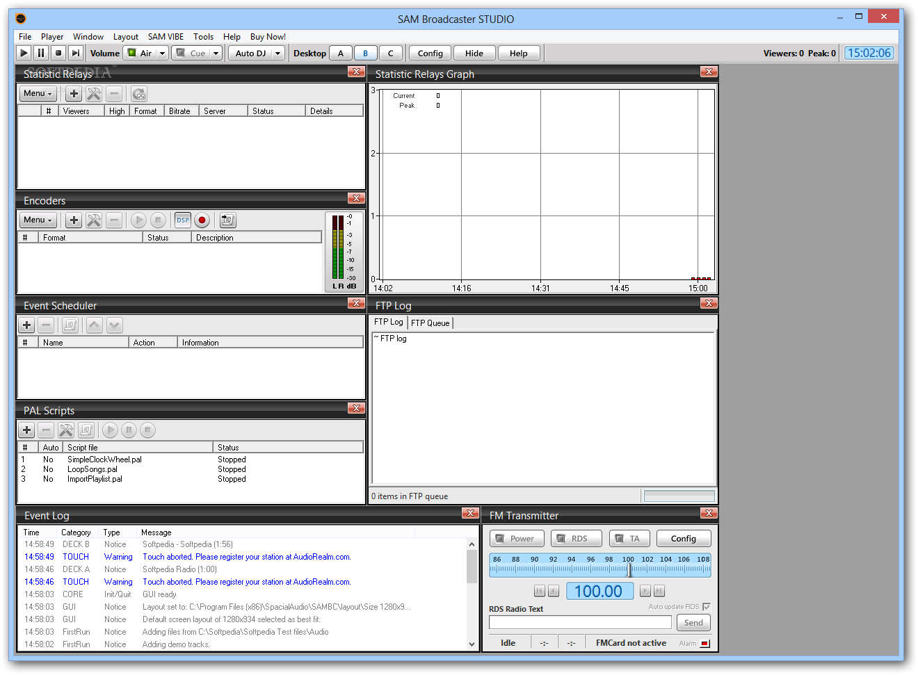
Task: Click the FM frequency dial slider
Action: pos(599,565)
